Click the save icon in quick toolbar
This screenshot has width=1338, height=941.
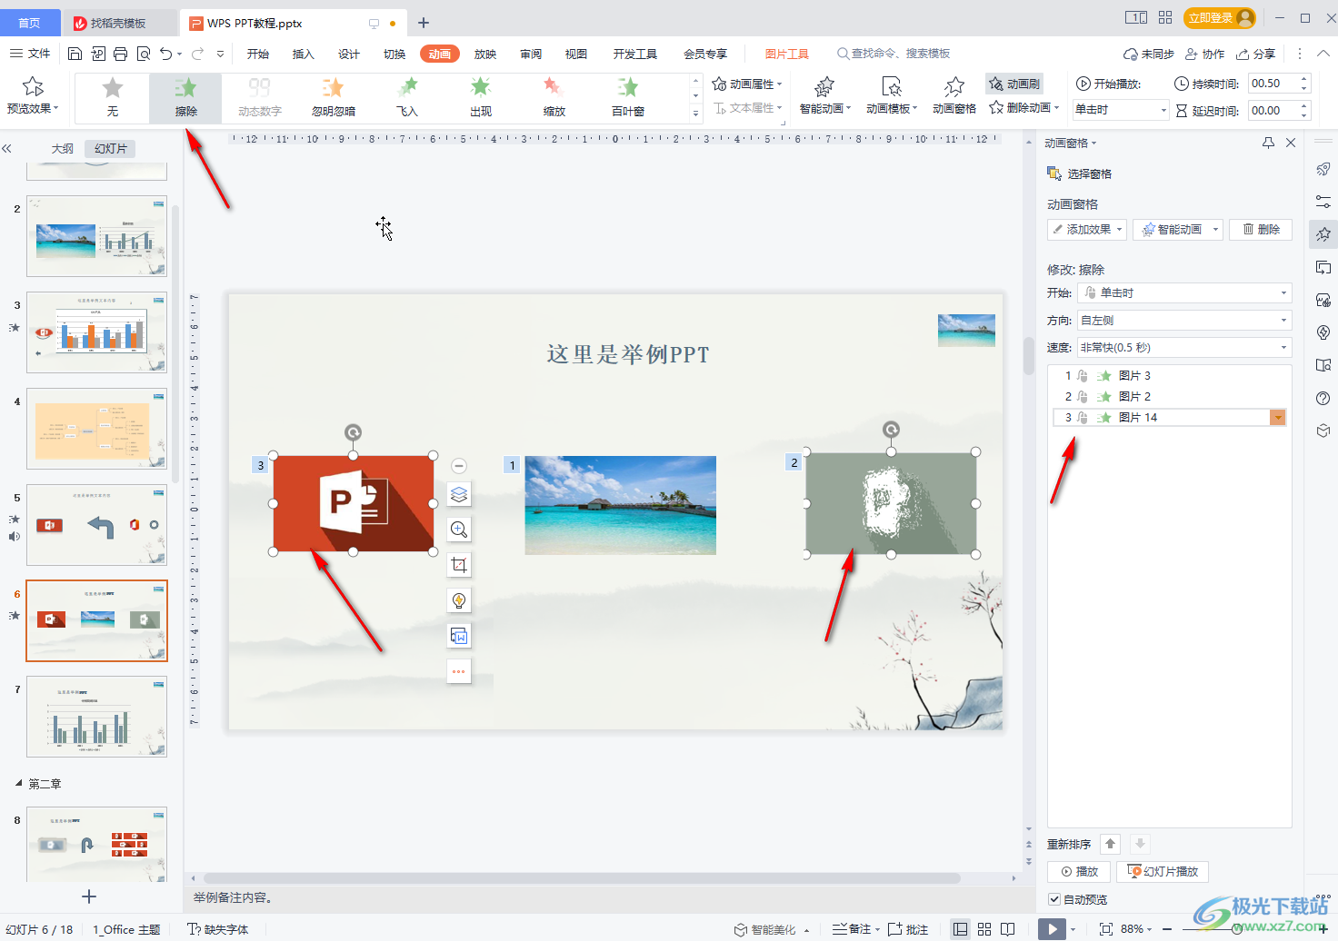pos(75,54)
